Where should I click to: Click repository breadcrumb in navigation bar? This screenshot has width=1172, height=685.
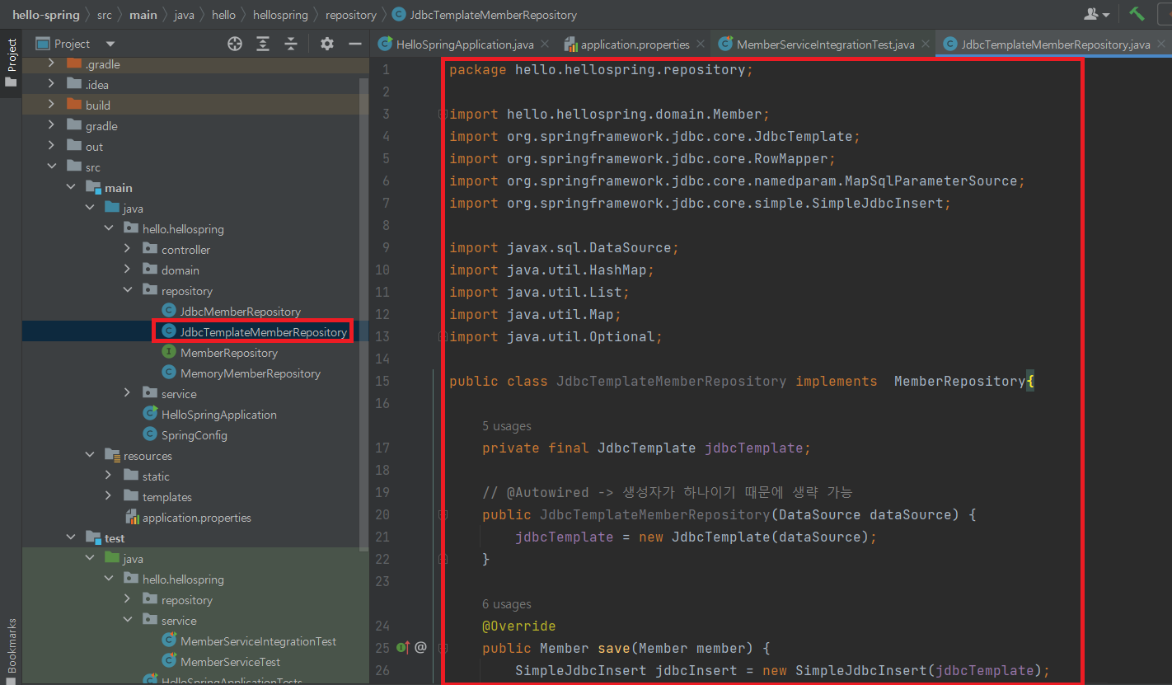351,15
